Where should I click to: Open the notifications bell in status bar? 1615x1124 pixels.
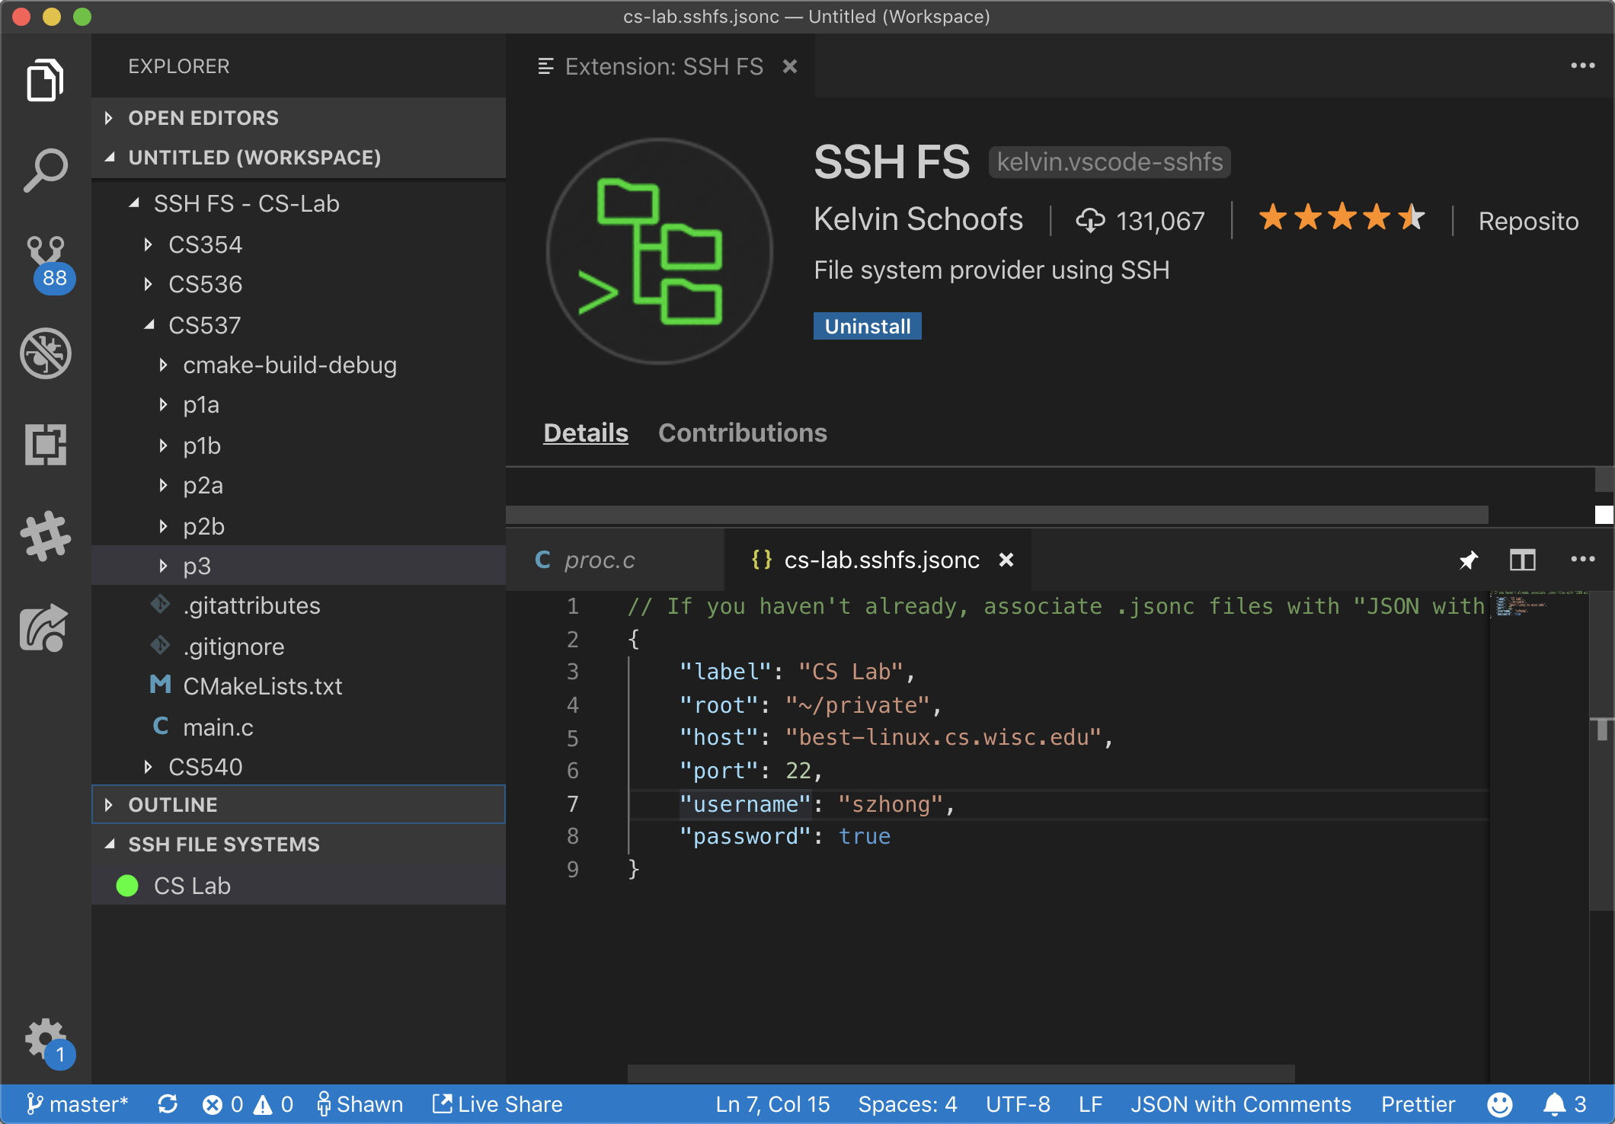(x=1554, y=1104)
